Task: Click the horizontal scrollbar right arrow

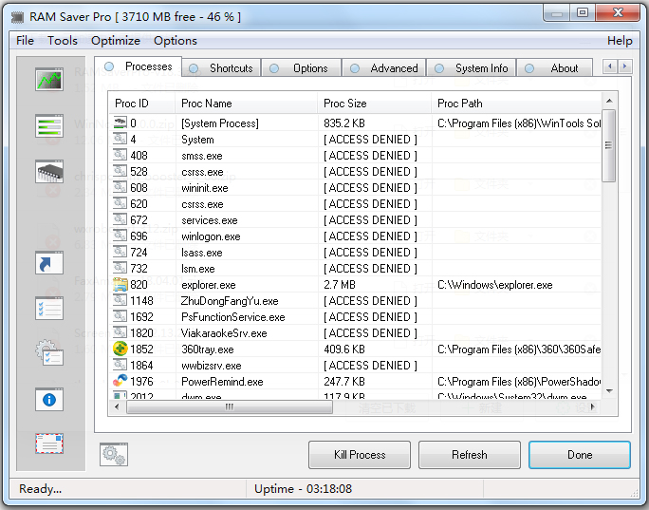Action: coord(592,406)
